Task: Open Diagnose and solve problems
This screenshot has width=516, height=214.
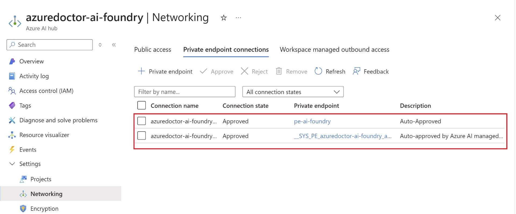Action: point(58,120)
